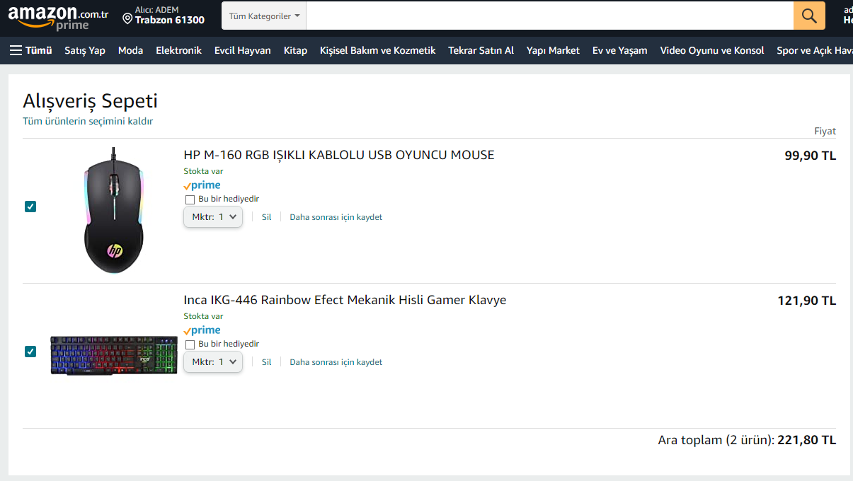This screenshot has height=481, width=853.
Task: Open Tekrar Satın Al page
Action: 481,50
